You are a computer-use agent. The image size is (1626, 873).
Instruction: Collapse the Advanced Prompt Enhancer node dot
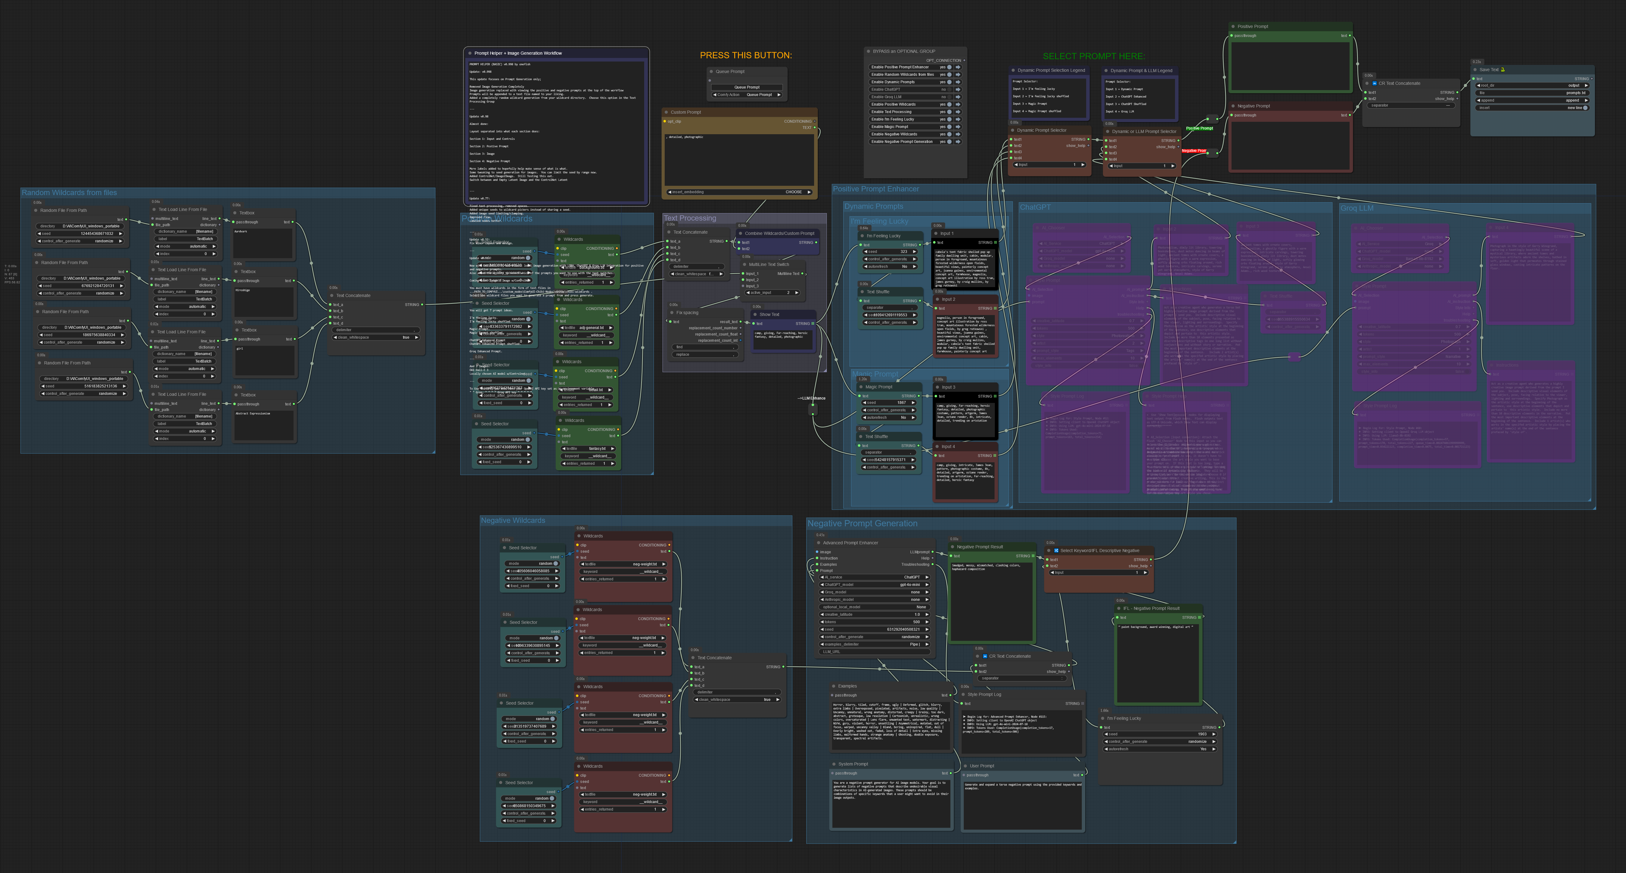[819, 543]
